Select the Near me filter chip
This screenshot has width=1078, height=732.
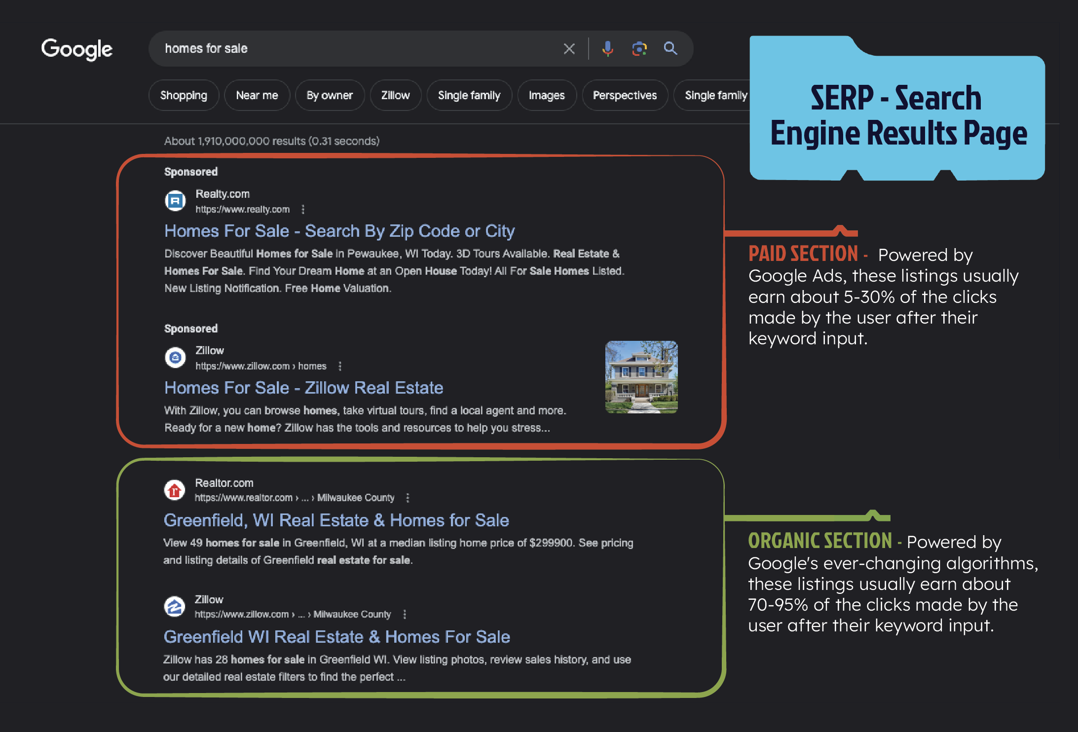(x=257, y=95)
